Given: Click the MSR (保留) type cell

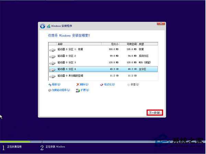Looking at the screenshot, I should (x=145, y=63).
